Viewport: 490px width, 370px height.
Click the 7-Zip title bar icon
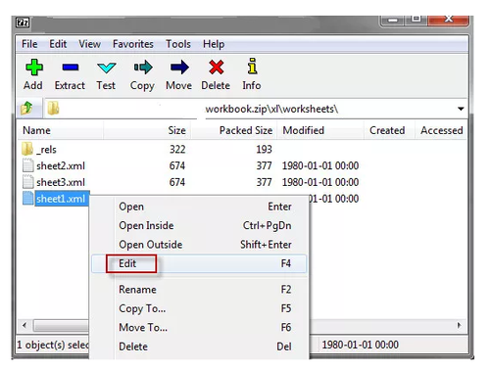pyautogui.click(x=23, y=23)
